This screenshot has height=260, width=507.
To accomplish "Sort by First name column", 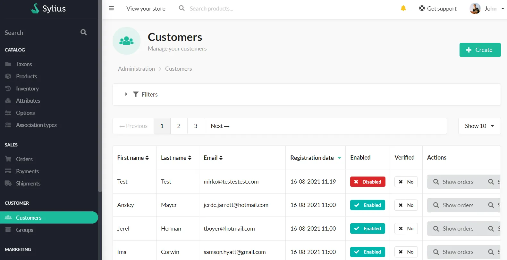I will (x=133, y=158).
